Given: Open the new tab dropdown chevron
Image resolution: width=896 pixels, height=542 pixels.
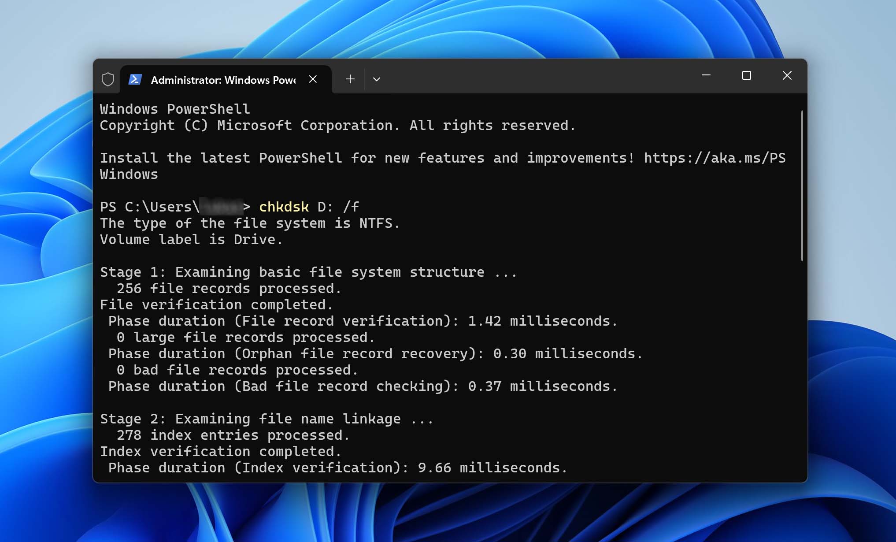Looking at the screenshot, I should coord(377,79).
